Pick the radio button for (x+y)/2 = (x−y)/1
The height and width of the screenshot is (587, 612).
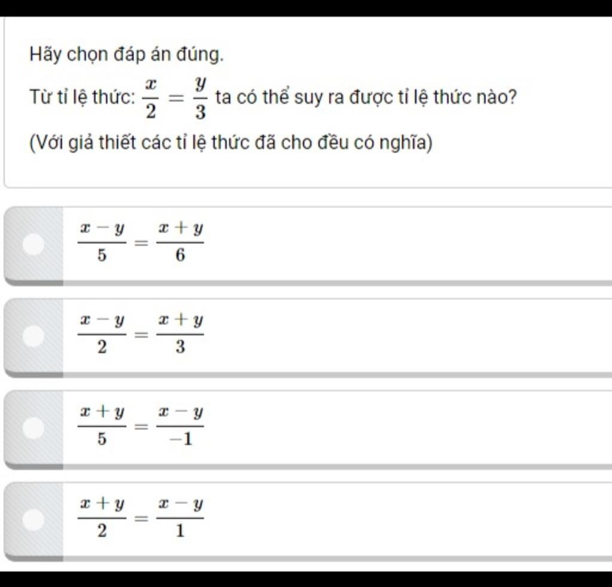pyautogui.click(x=33, y=519)
